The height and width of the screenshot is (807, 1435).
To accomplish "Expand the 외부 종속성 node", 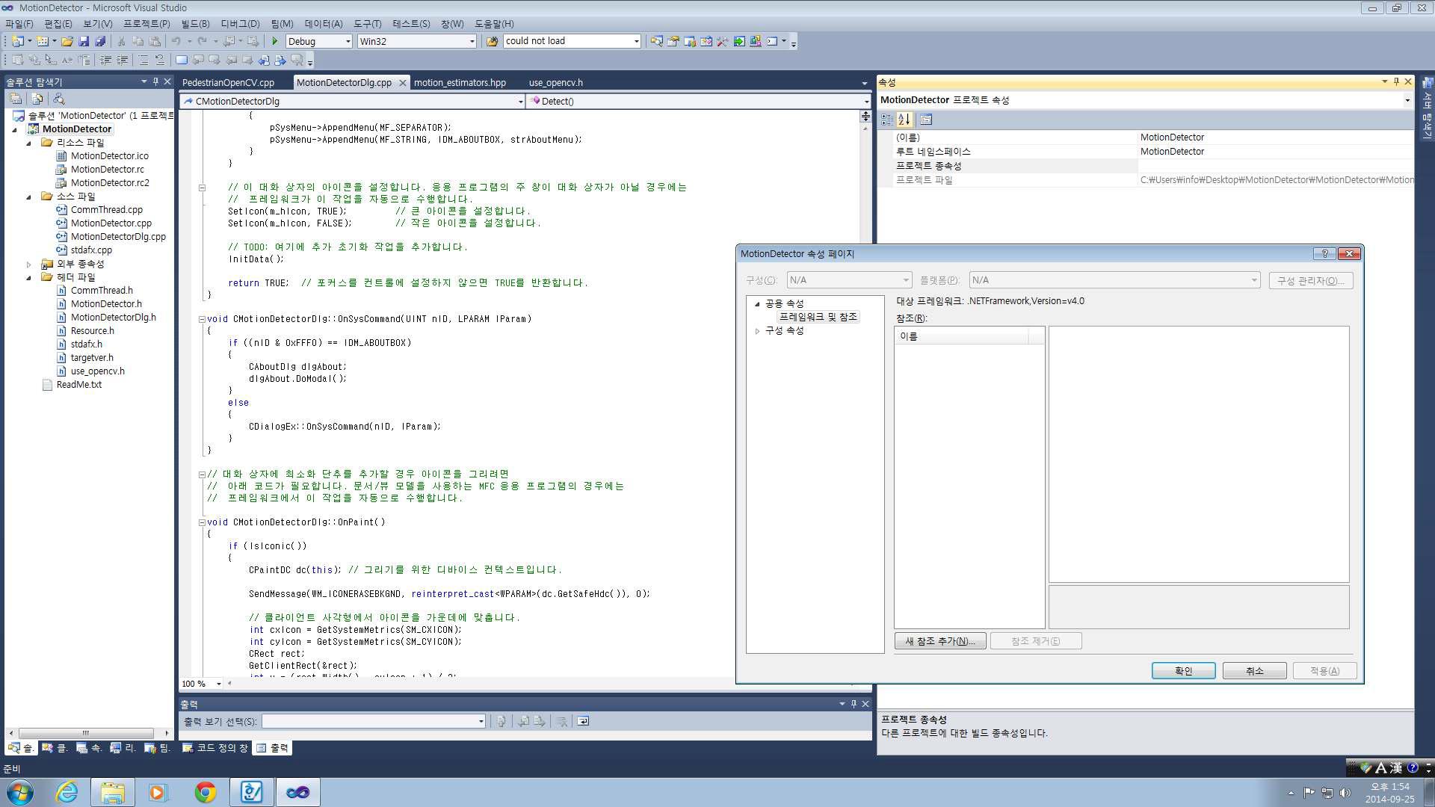I will [29, 264].
